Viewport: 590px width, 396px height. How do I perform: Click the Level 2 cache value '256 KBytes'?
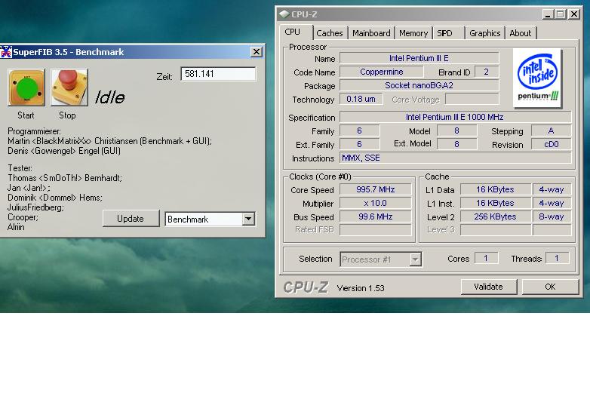pos(495,216)
